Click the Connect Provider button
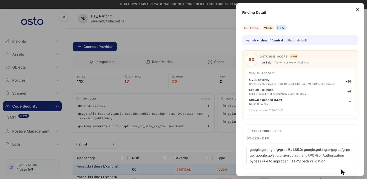This screenshot has height=179, width=367. [95, 47]
